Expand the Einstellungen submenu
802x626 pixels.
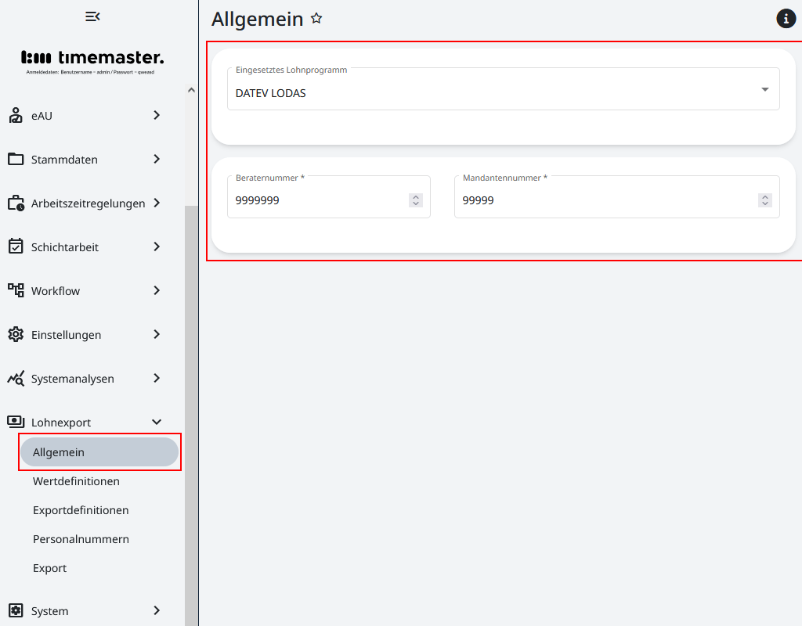[x=156, y=334]
